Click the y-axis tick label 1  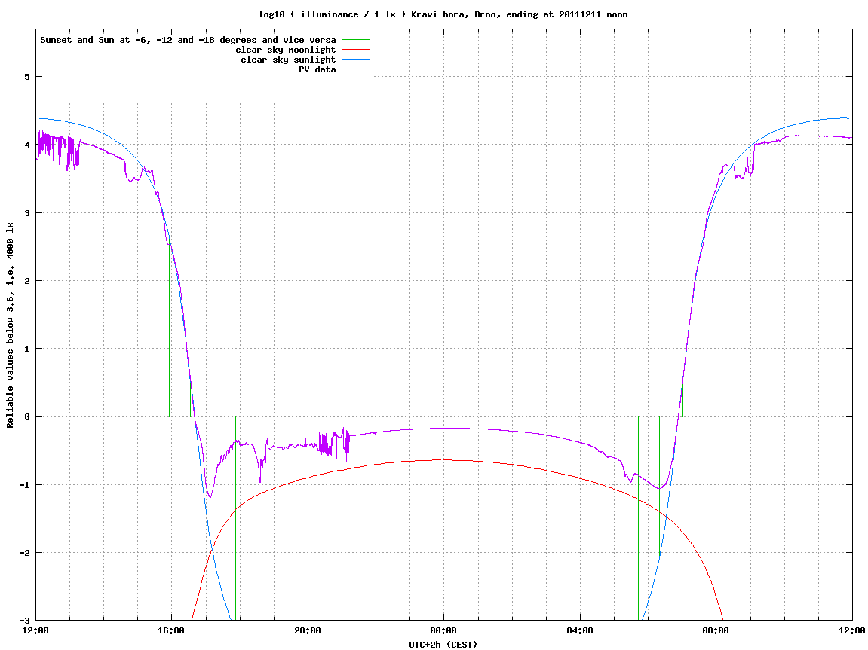26,349
